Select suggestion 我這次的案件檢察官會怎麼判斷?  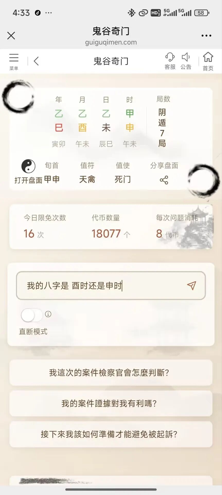pos(111,373)
